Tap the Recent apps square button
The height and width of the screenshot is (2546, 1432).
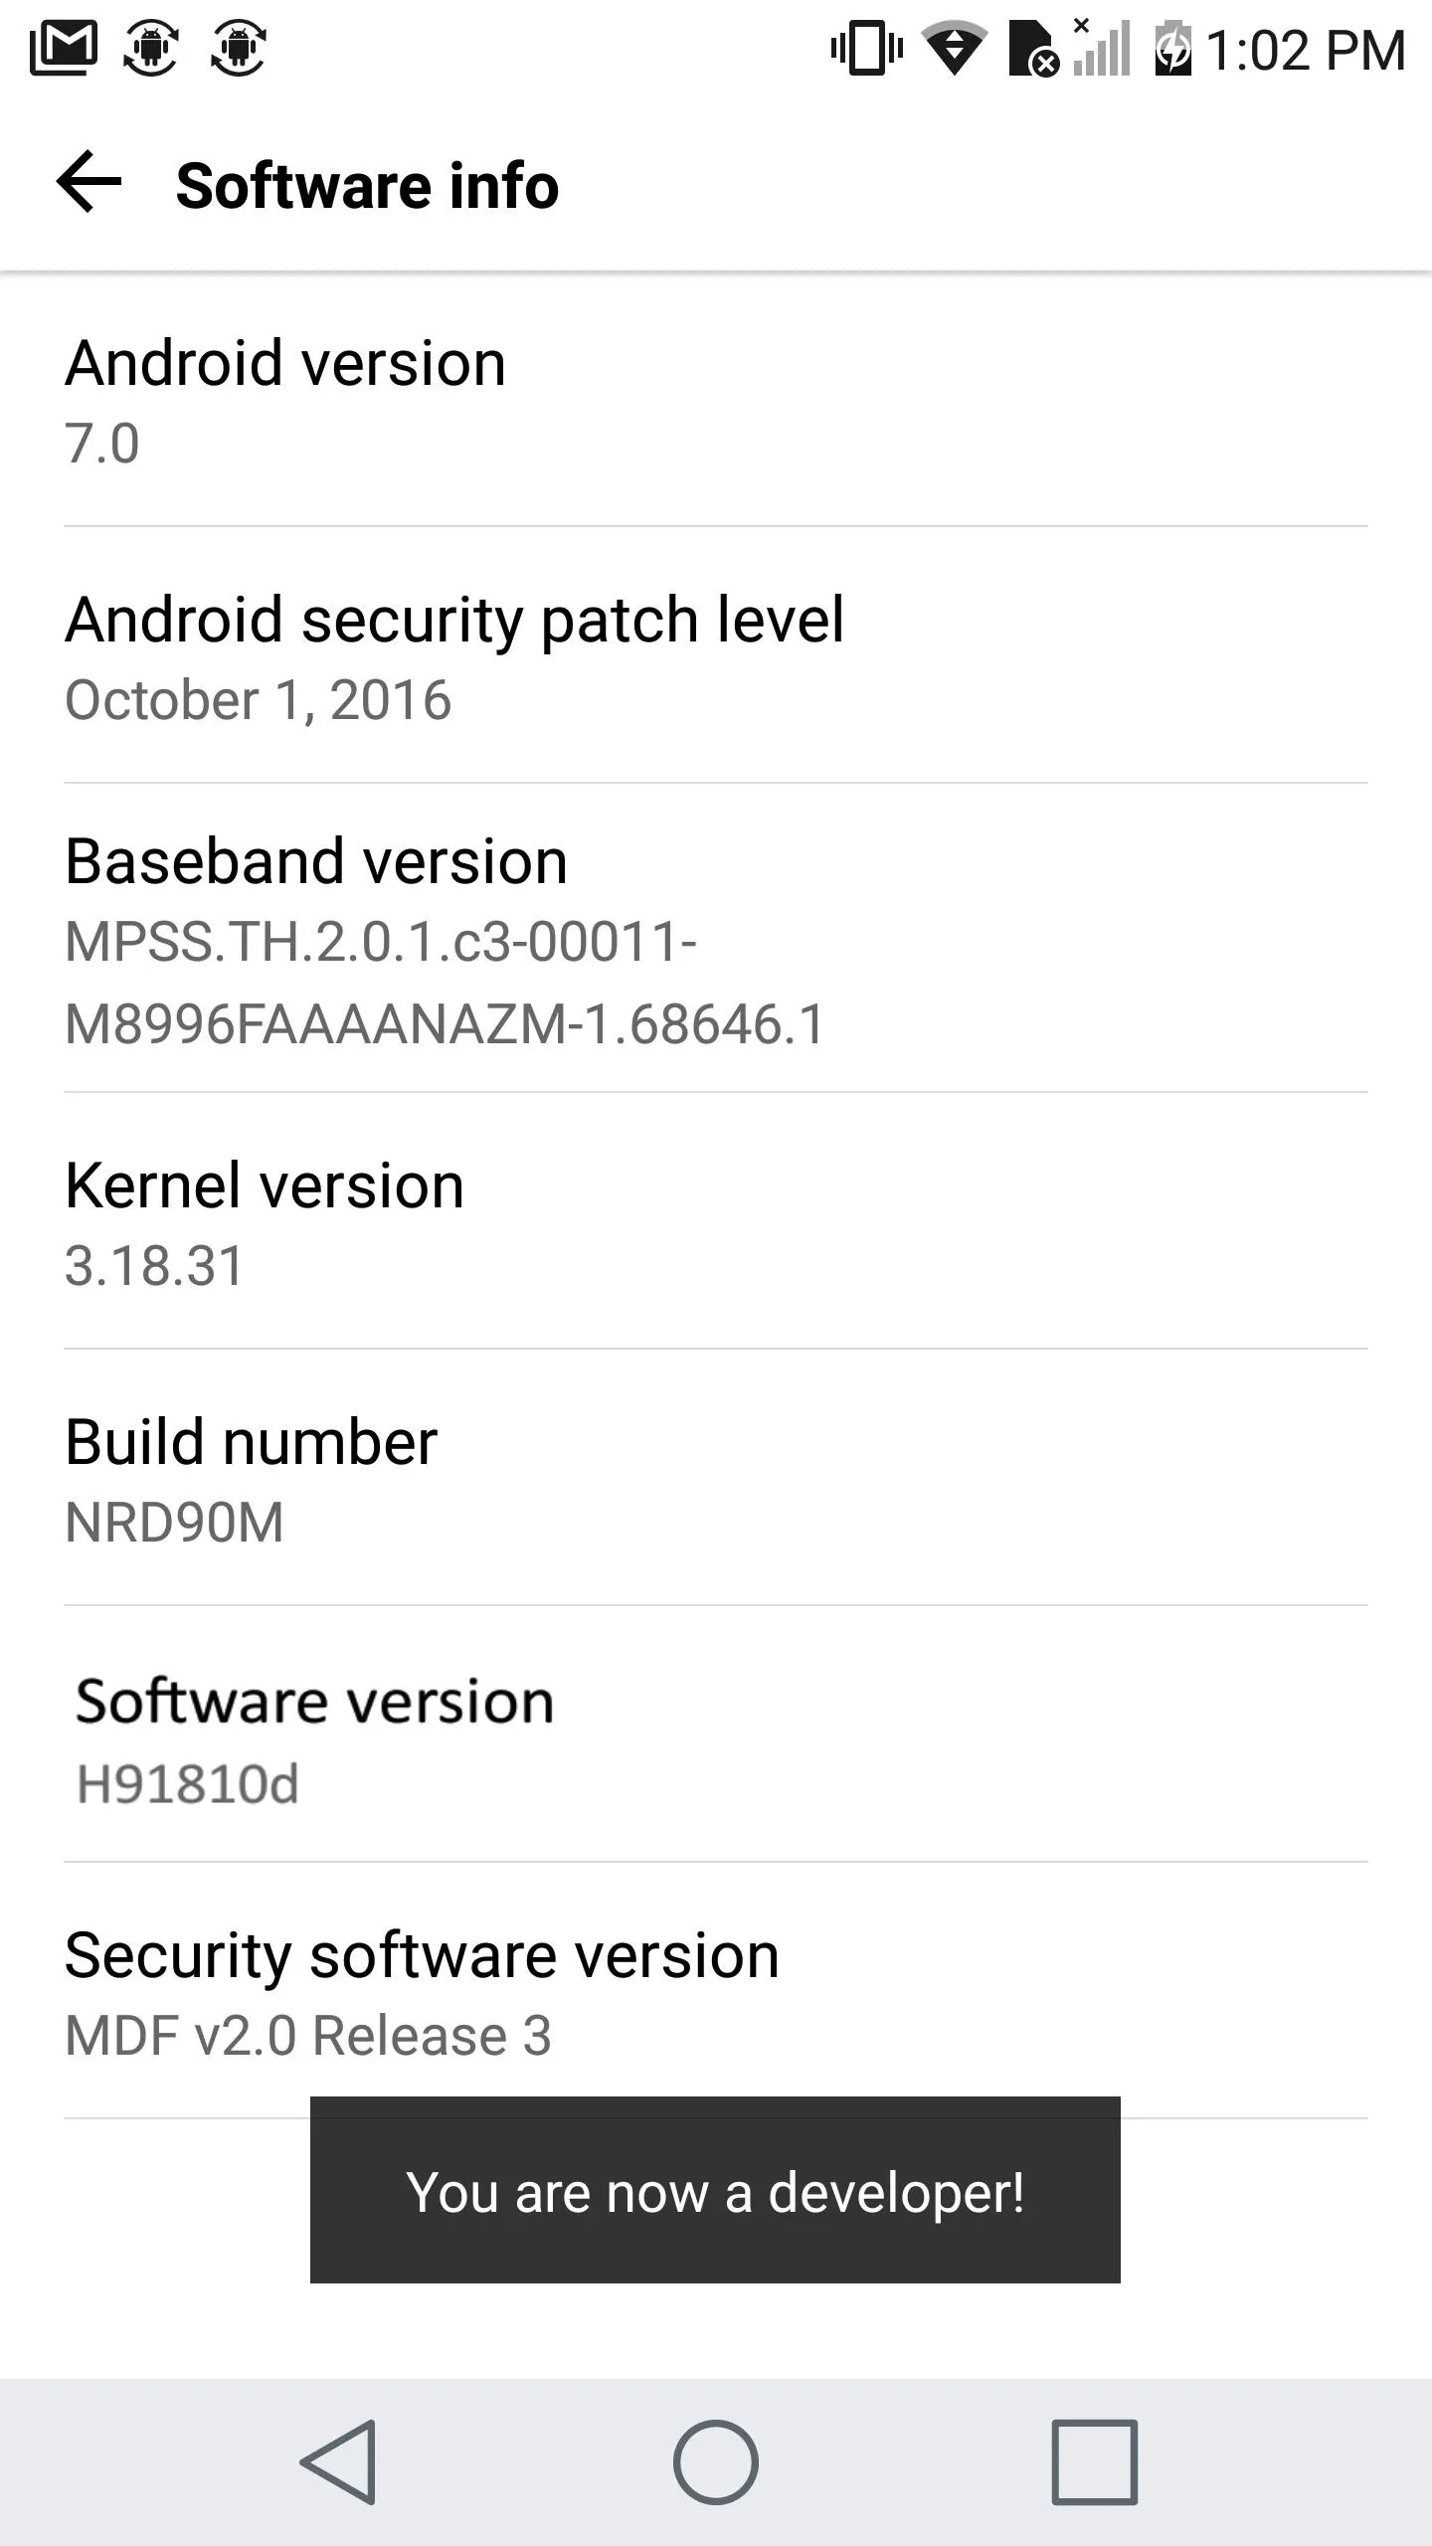(x=1095, y=2462)
